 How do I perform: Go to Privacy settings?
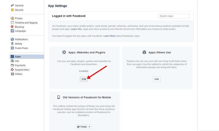tap(19, 18)
